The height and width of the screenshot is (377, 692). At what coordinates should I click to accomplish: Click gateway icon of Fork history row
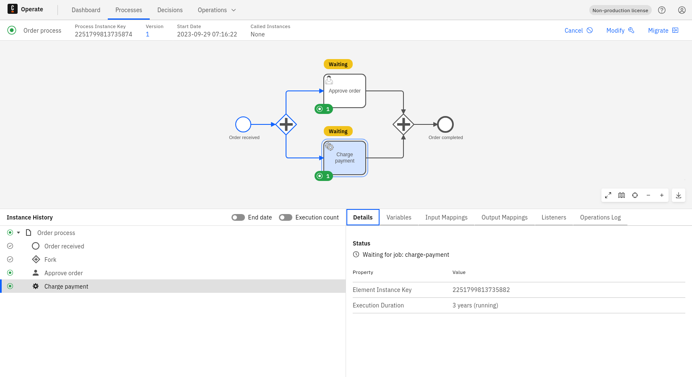tap(36, 259)
